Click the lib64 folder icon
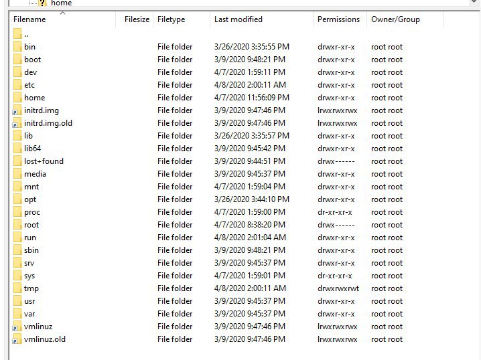Image resolution: width=481 pixels, height=360 pixels. pyautogui.click(x=17, y=149)
